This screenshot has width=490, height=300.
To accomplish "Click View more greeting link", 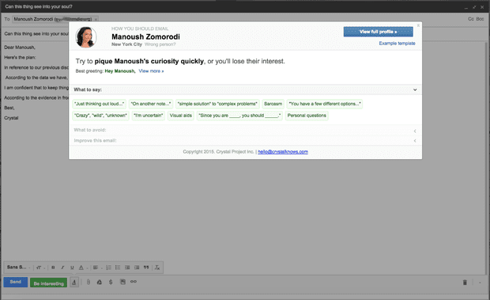I will coord(151,71).
